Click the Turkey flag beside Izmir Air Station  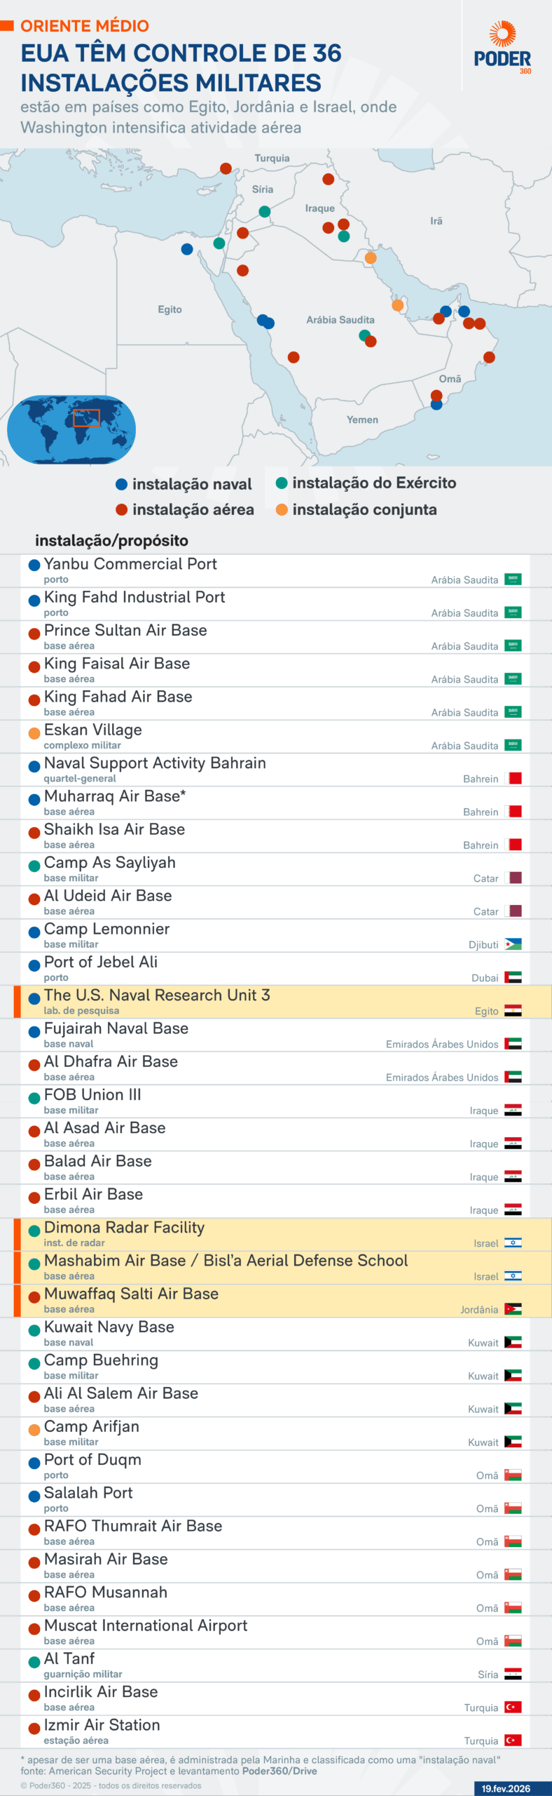coord(513,1740)
